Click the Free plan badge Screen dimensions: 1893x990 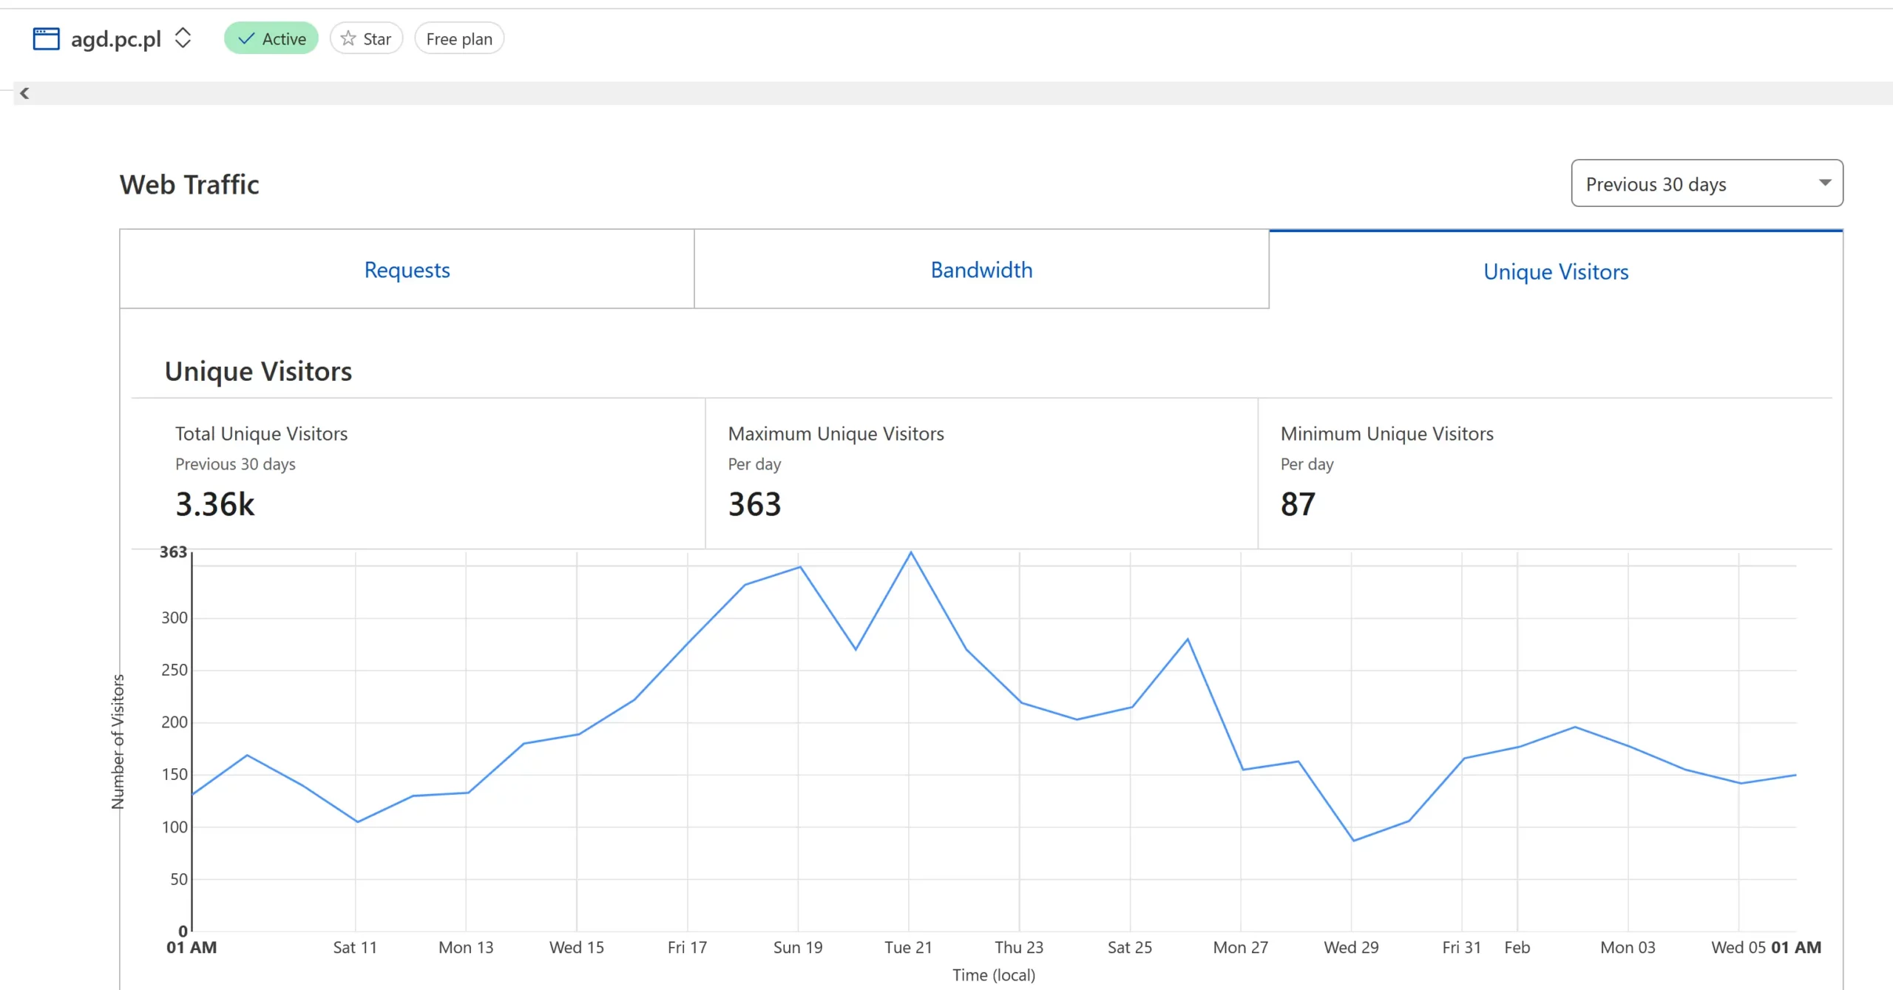pos(458,38)
